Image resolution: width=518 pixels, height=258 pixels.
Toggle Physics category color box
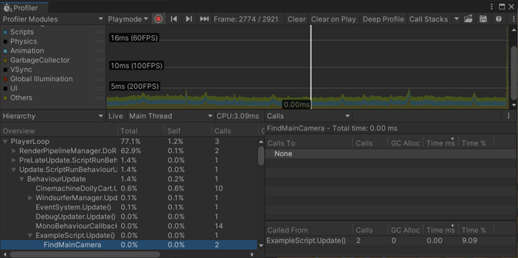(5, 42)
